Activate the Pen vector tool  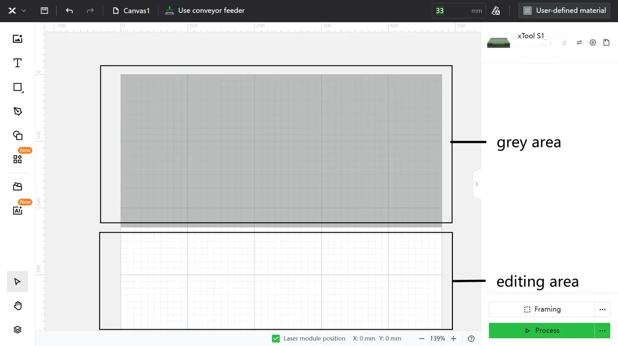click(17, 111)
